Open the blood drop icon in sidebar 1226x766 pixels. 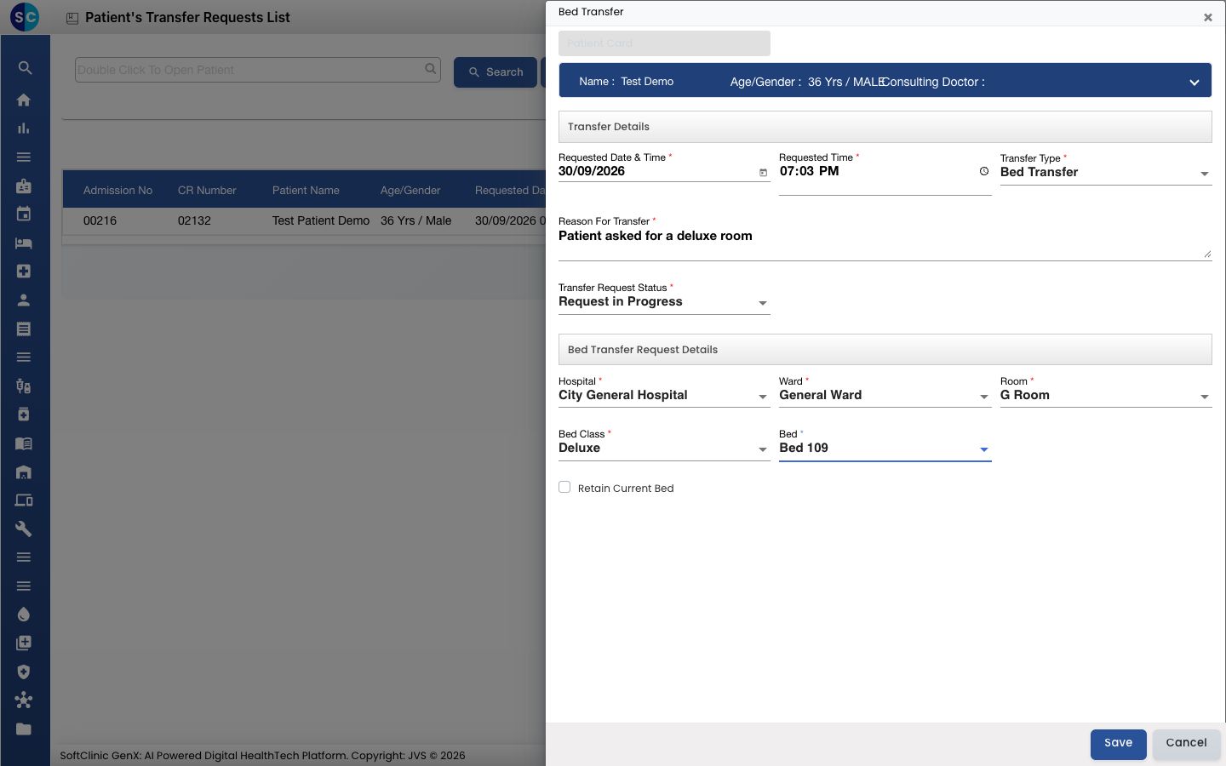point(24,615)
